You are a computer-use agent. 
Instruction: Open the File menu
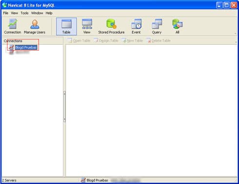[x=6, y=13]
